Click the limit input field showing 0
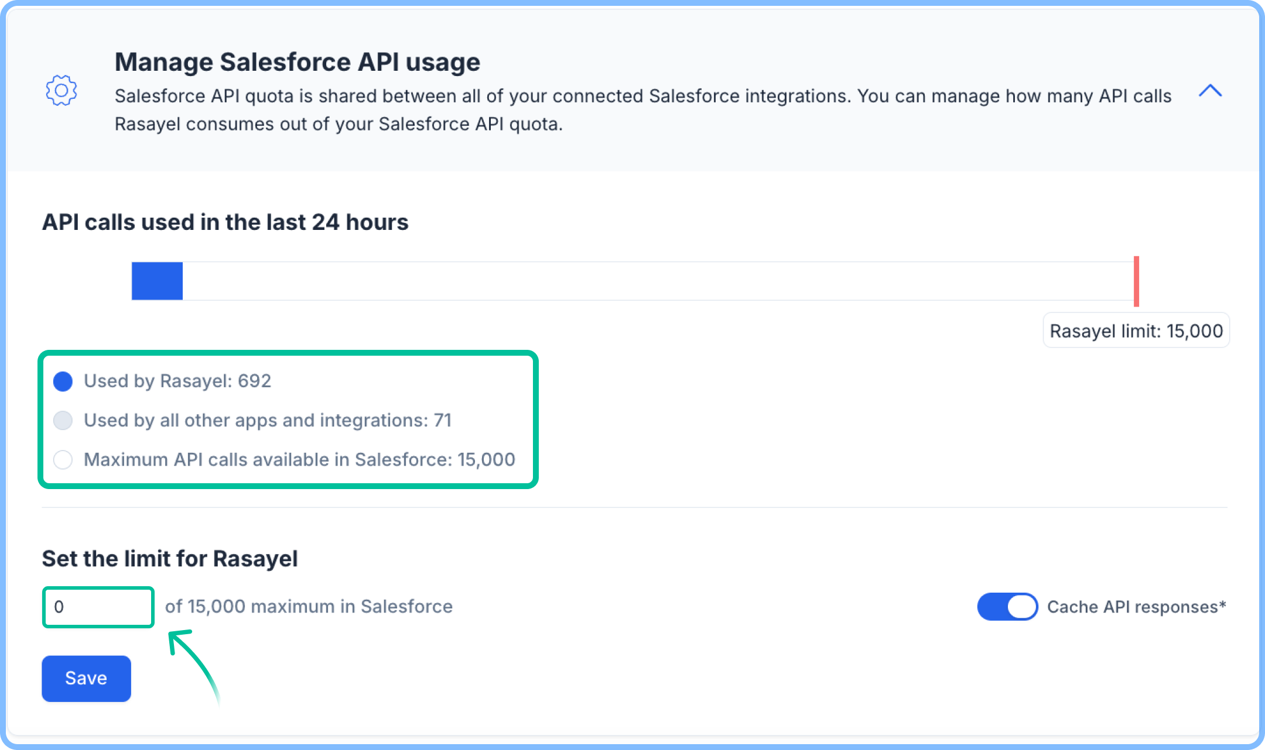 pyautogui.click(x=97, y=607)
